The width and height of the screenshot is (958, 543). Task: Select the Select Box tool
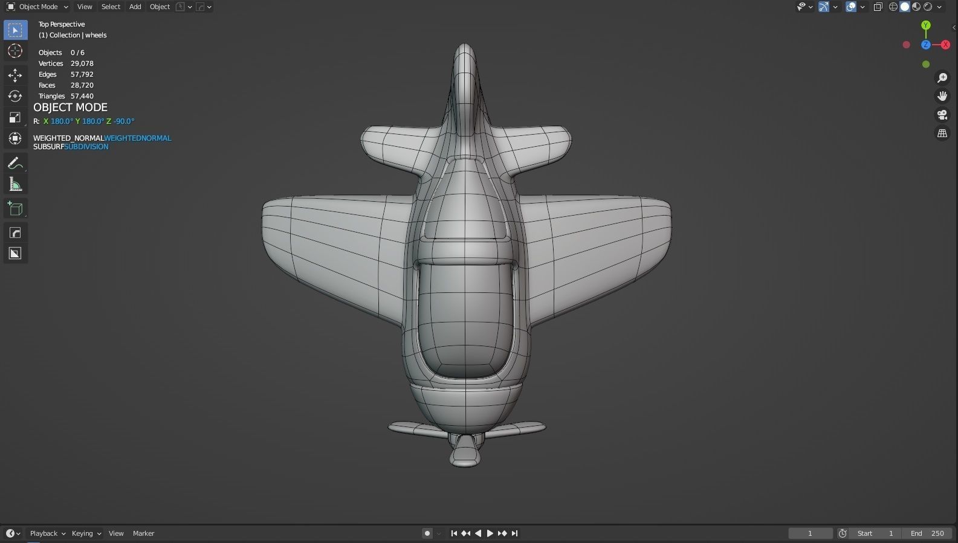point(15,30)
